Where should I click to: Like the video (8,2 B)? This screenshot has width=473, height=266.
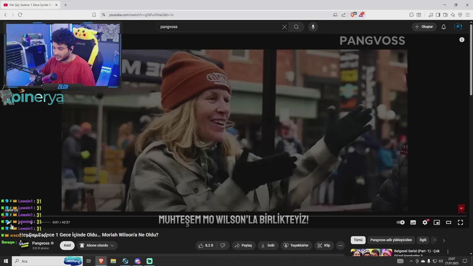(206, 245)
